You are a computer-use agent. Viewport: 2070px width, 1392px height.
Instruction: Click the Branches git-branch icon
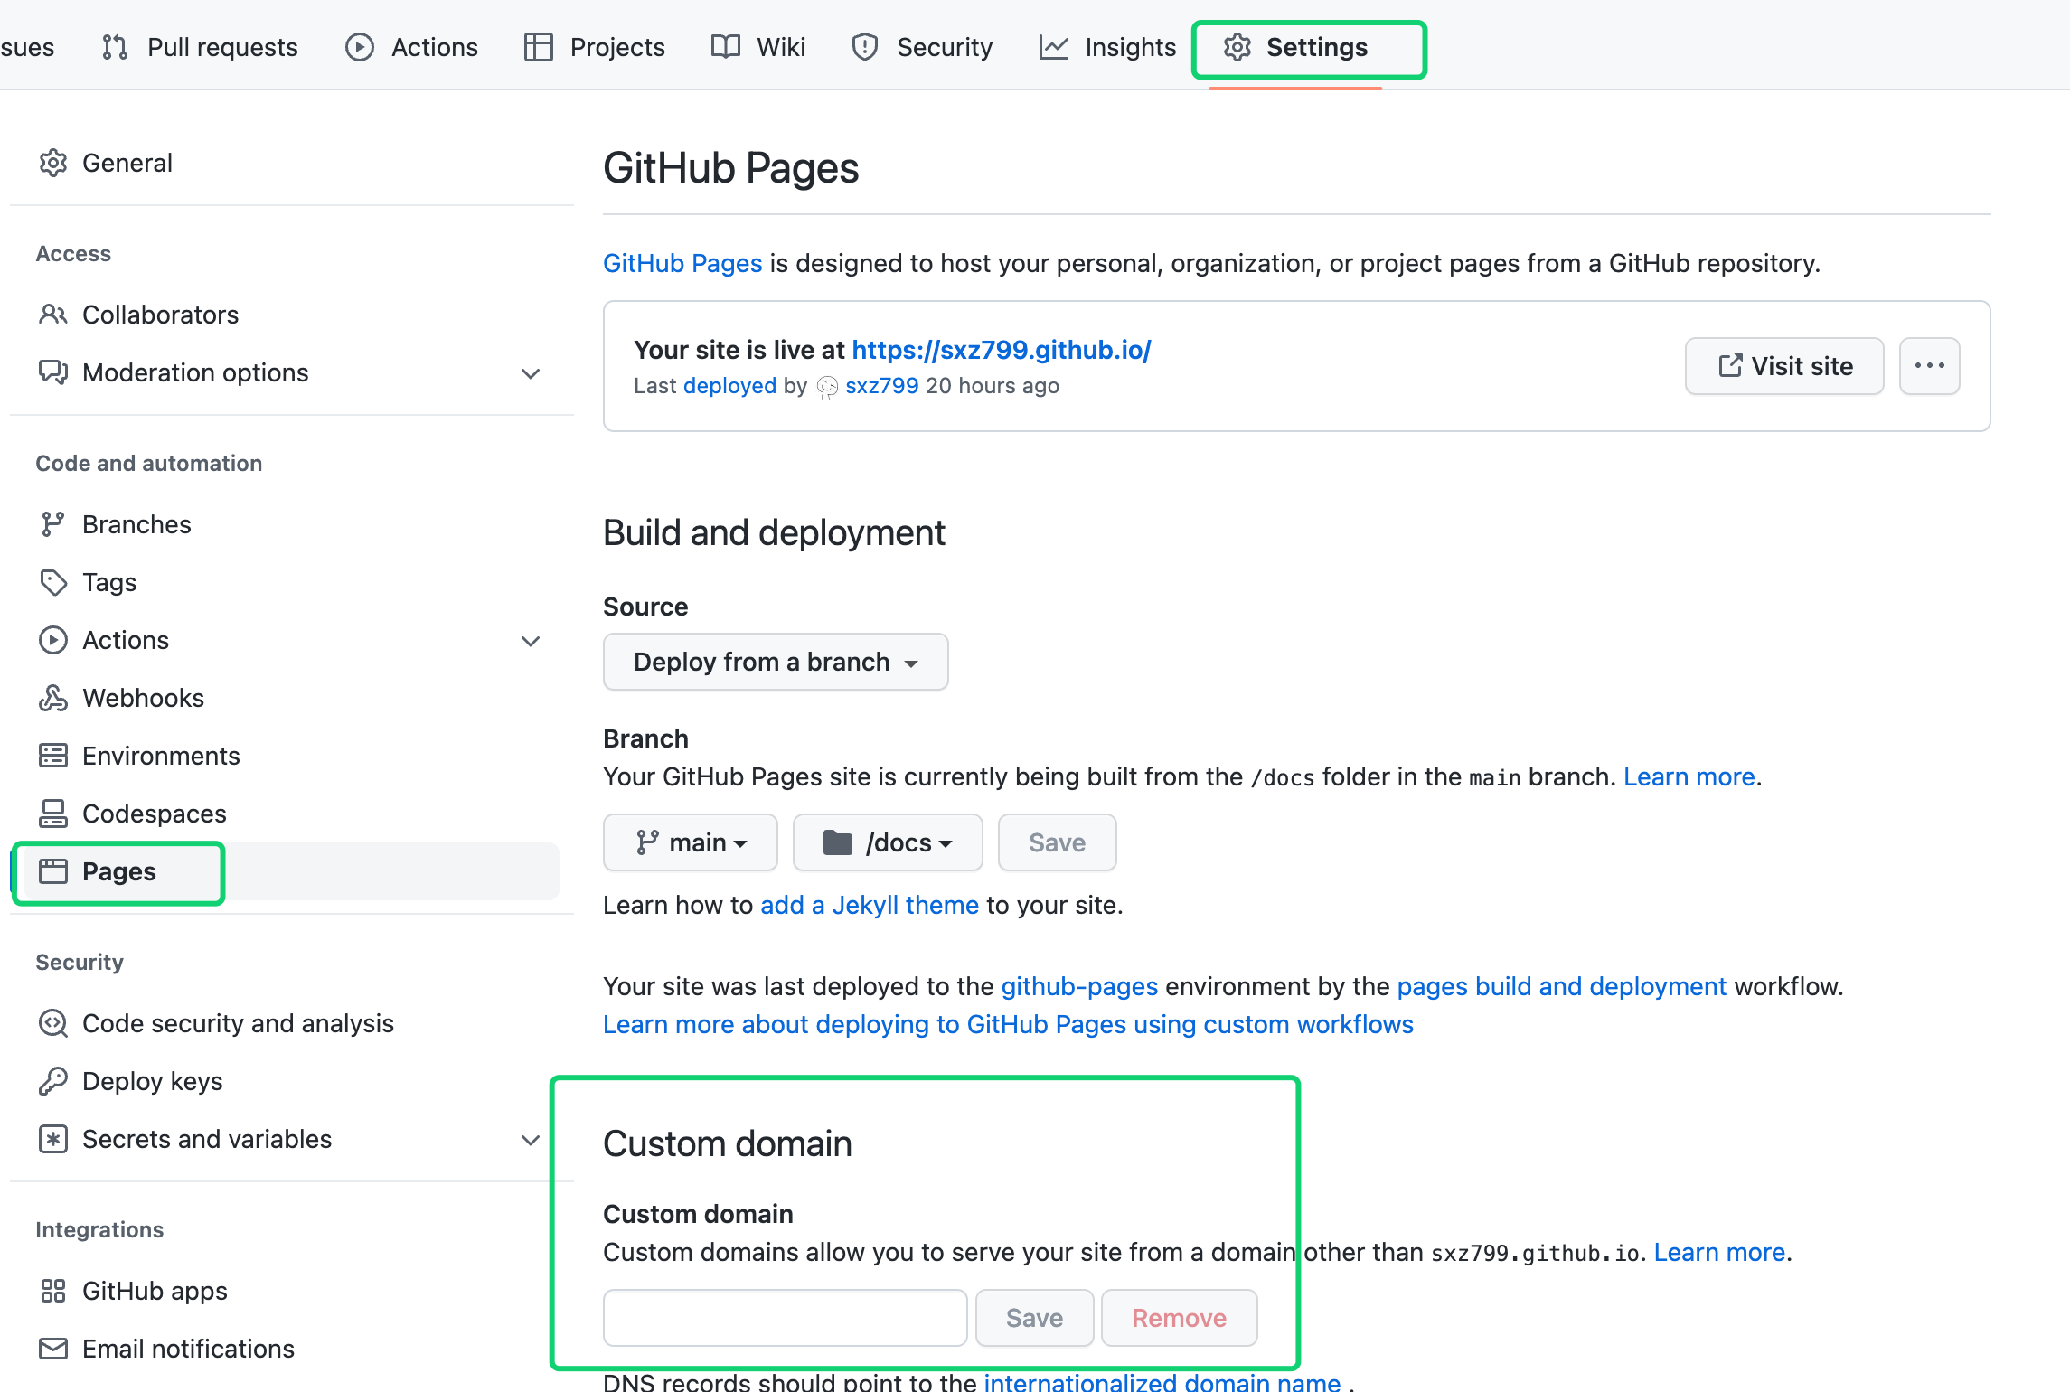point(53,524)
